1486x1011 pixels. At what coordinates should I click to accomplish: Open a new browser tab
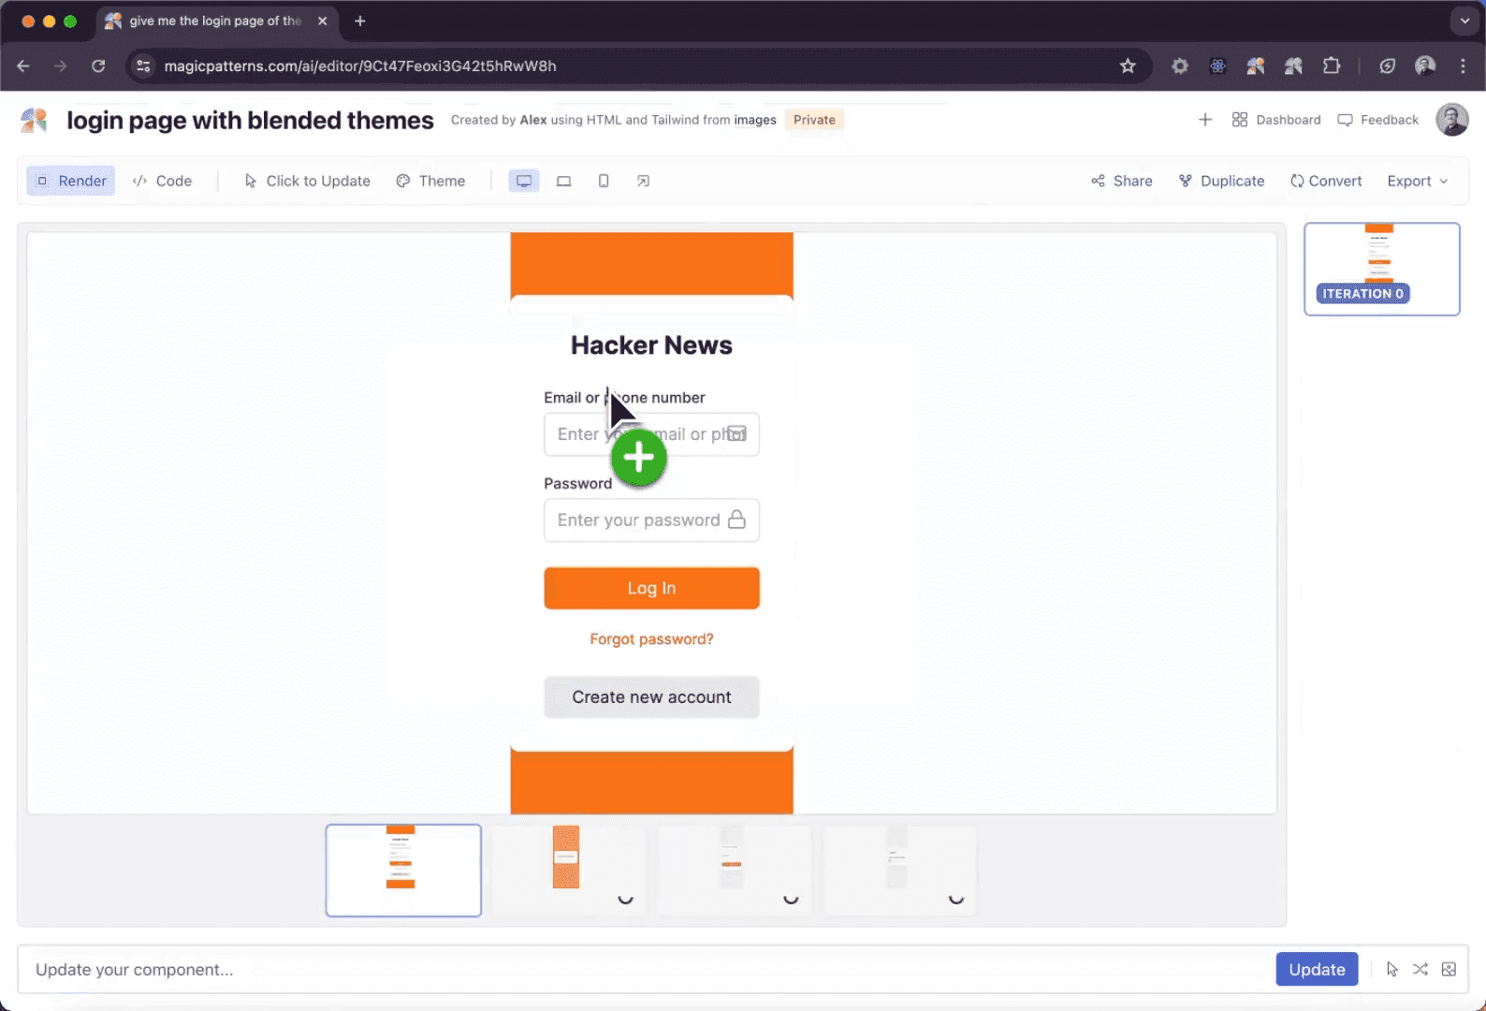[x=360, y=21]
